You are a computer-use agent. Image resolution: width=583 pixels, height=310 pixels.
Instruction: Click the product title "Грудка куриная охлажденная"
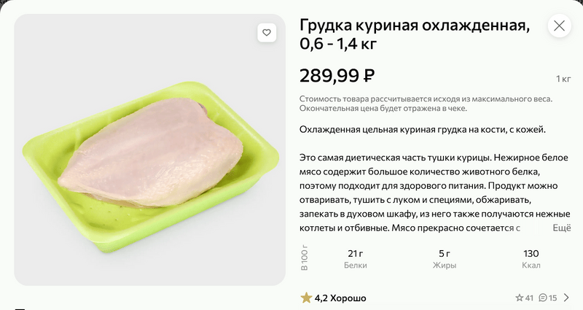tap(414, 26)
